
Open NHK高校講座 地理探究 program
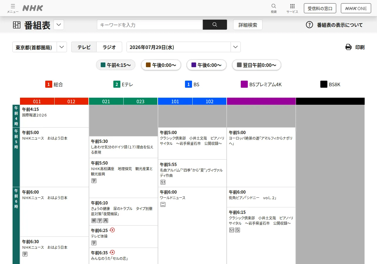tap(123, 178)
